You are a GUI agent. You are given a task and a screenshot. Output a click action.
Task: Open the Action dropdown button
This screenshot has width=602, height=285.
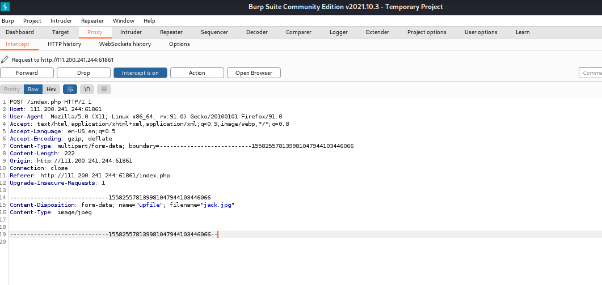point(197,73)
